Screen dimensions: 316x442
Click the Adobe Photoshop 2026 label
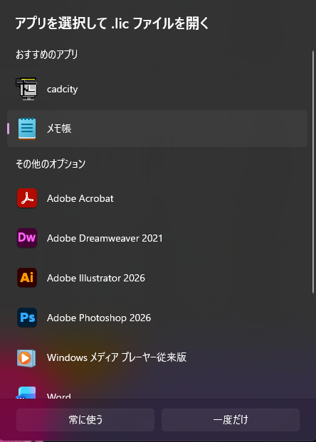99,318
